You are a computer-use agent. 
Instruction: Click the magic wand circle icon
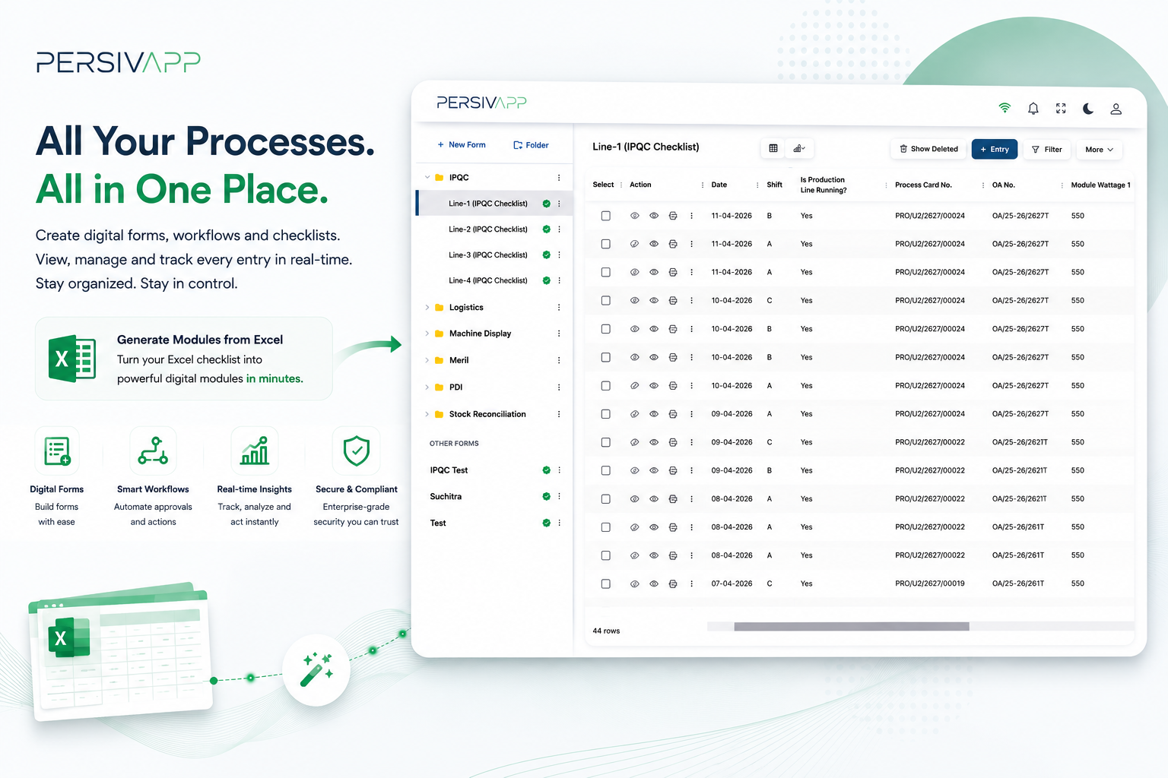[316, 670]
